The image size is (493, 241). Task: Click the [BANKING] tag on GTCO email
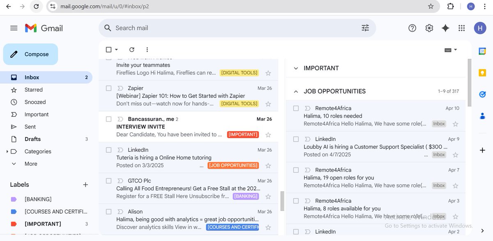tap(246, 196)
